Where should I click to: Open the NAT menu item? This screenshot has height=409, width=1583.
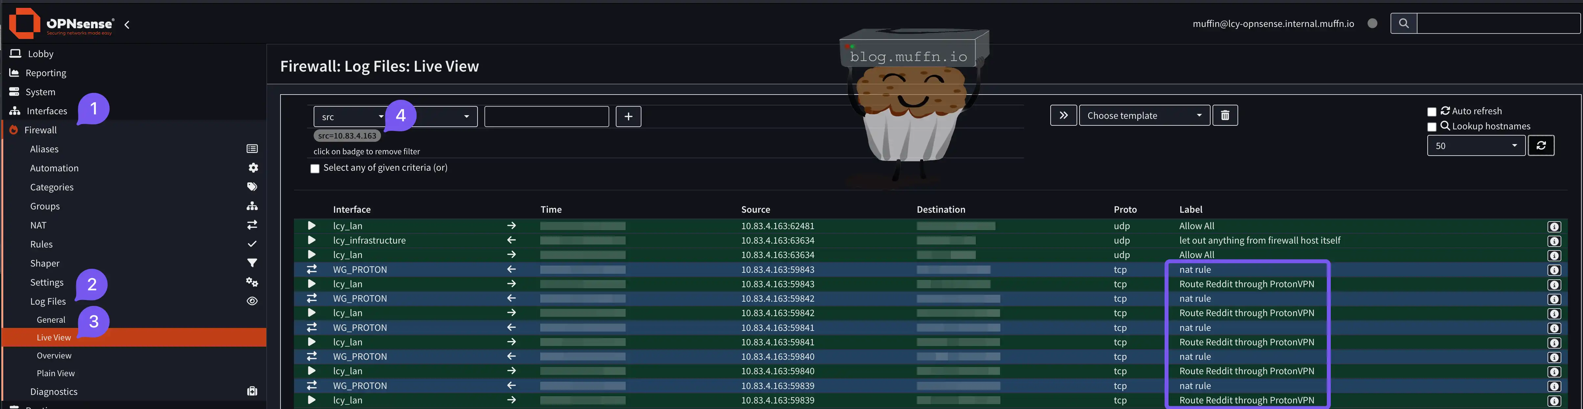(38, 226)
